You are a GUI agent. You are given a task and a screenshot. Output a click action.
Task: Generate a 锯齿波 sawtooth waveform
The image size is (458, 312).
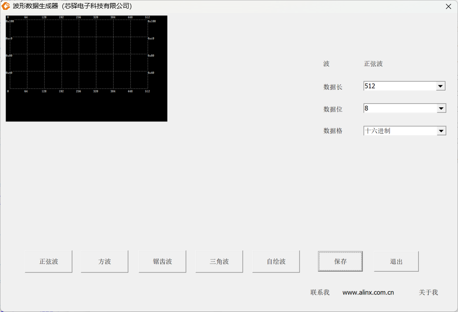pyautogui.click(x=162, y=261)
